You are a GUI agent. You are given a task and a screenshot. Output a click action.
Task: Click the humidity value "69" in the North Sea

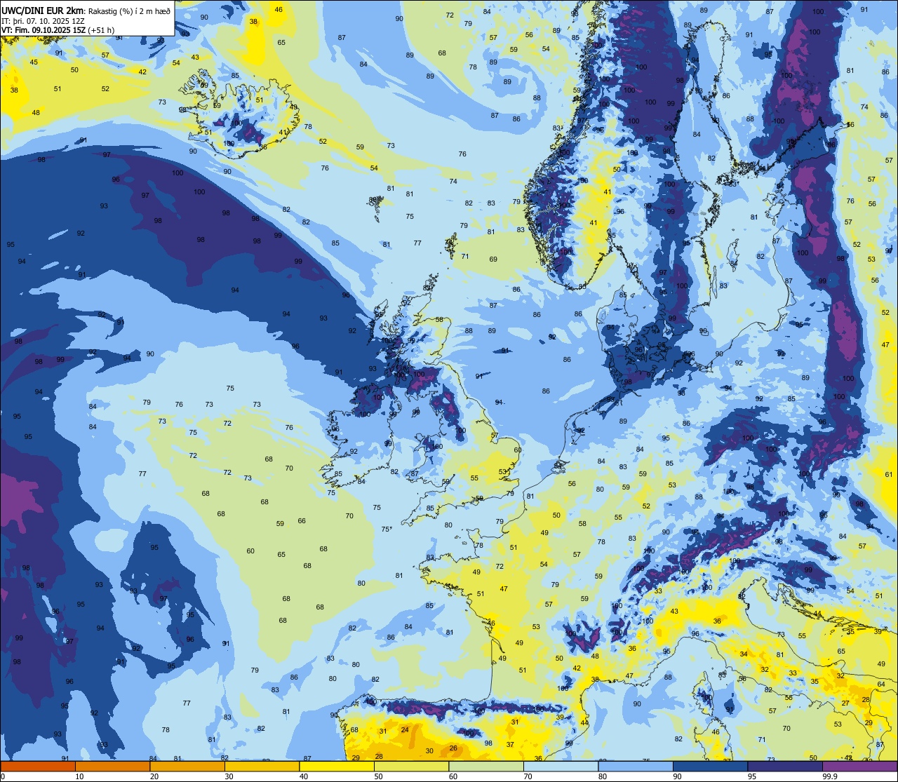[x=493, y=259]
